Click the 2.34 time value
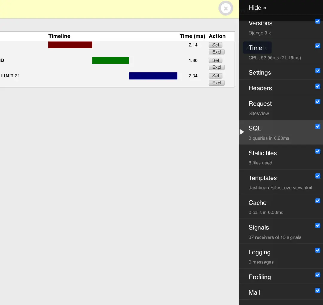Image resolution: width=323 pixels, height=305 pixels. 193,76
